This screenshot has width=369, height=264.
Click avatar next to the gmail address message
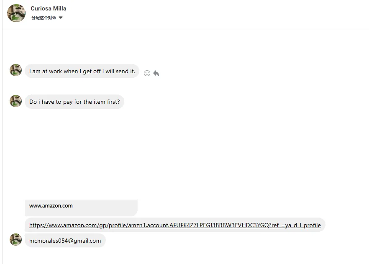[x=16, y=240]
